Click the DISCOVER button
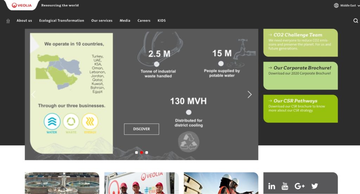 click(x=141, y=129)
